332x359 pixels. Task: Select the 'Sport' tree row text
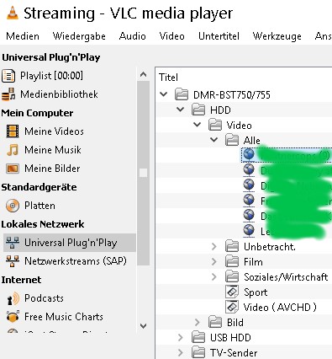pos(256,292)
